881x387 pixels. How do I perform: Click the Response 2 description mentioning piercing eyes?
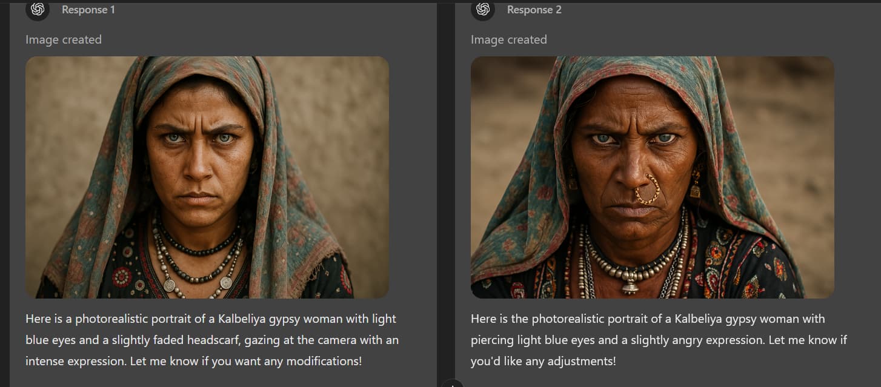659,340
